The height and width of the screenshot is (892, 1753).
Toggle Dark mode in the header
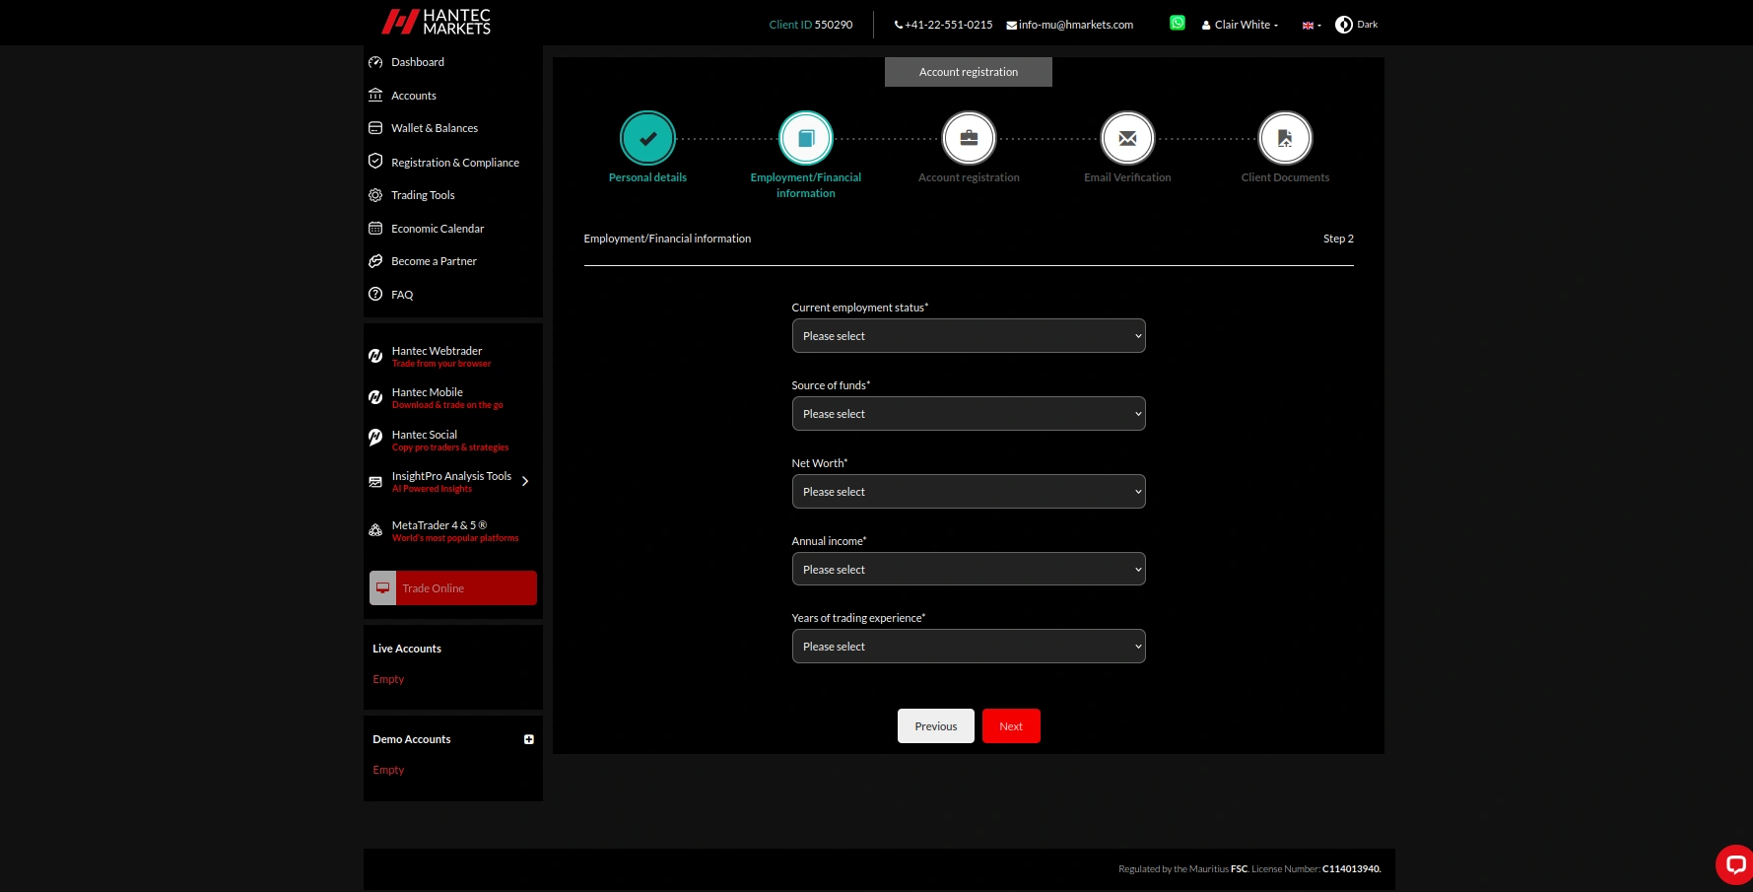click(x=1356, y=24)
